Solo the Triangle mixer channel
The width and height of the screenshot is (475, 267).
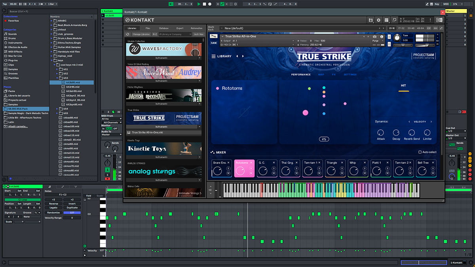342,169
